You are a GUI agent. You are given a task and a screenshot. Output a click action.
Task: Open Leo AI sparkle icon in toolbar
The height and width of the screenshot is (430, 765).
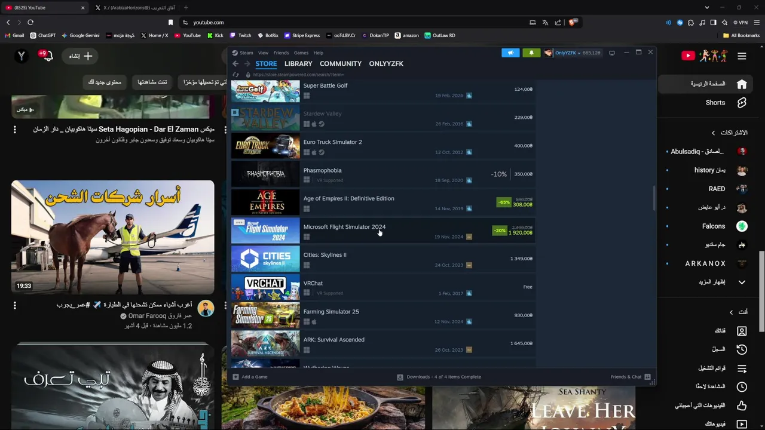724,22
